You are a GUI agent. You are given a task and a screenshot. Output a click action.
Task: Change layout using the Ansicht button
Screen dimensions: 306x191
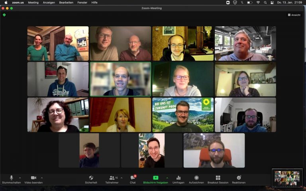coord(294,15)
